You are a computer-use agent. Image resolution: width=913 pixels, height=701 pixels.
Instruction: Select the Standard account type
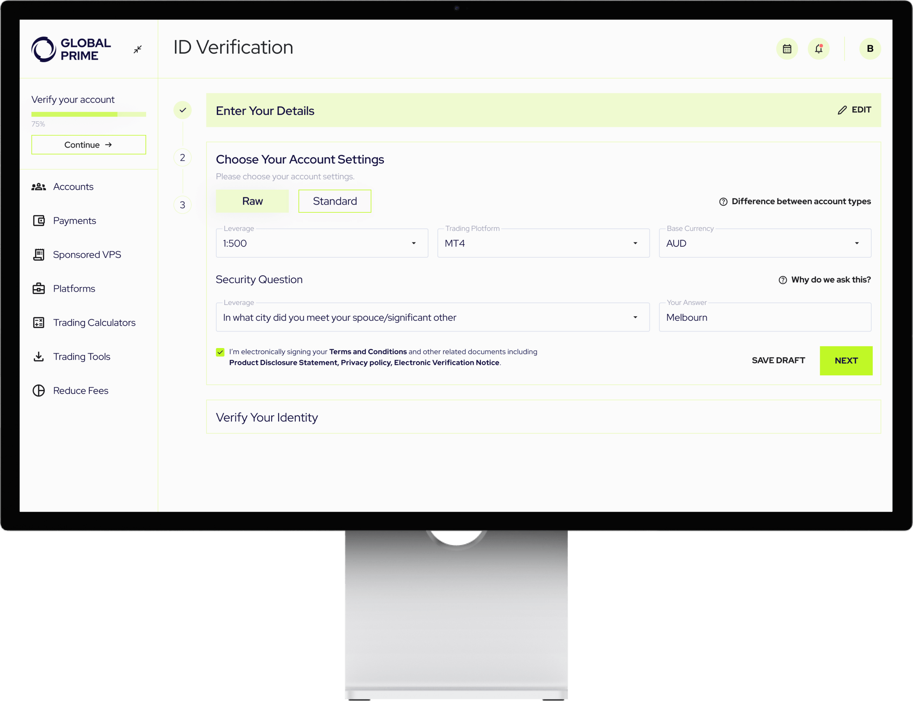tap(335, 201)
